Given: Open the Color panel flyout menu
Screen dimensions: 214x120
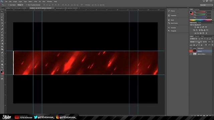Looking at the screenshot, I should coord(213,9).
